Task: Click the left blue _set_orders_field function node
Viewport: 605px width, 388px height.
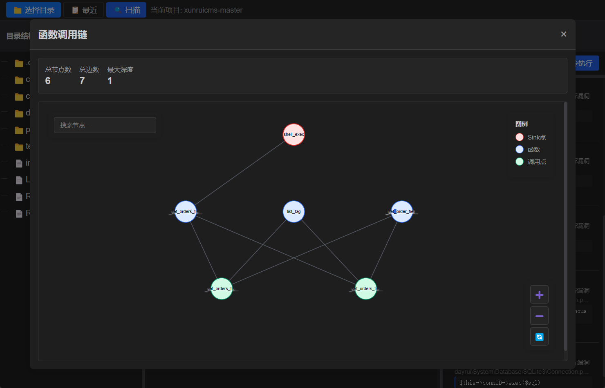Action: [x=186, y=211]
